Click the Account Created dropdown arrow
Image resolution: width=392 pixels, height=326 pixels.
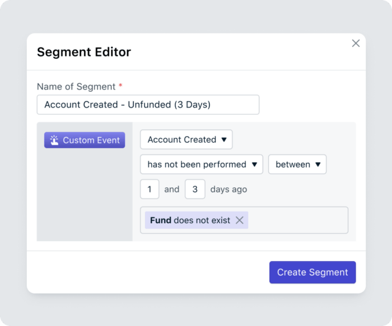coord(224,140)
